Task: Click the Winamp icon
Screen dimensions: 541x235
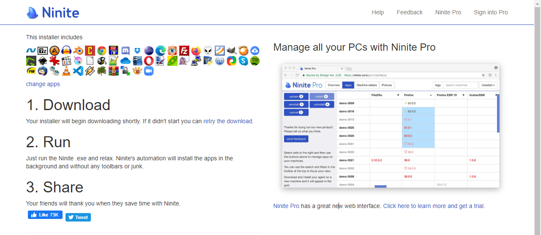Action: pyautogui.click(x=90, y=71)
